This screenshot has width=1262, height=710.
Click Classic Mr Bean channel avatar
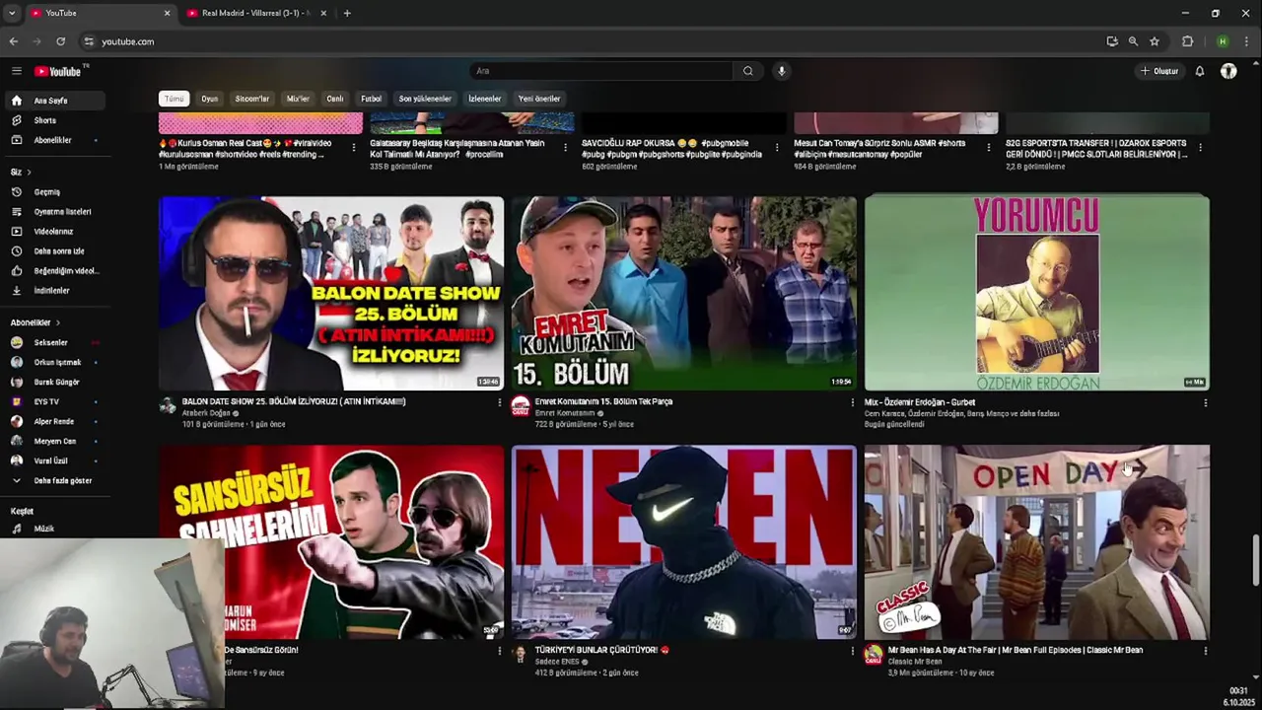(x=874, y=654)
